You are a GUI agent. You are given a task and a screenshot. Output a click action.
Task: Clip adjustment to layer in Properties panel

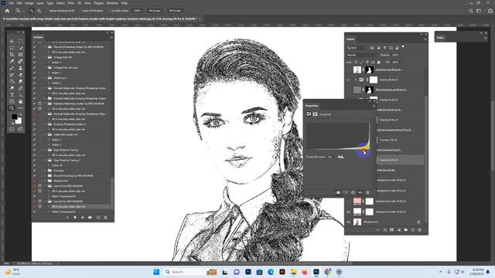click(x=338, y=192)
